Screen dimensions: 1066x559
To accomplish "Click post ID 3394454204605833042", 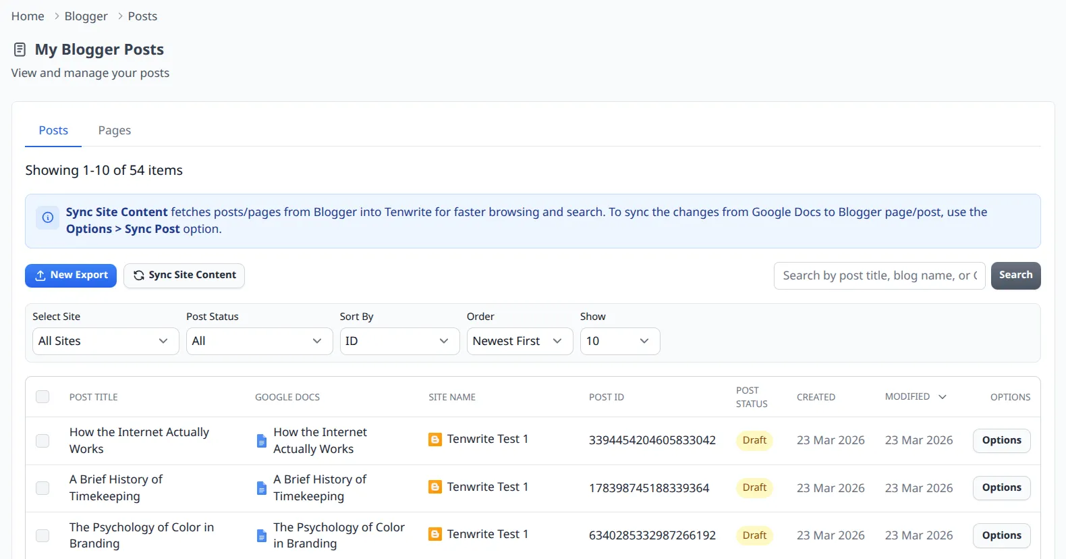I will coord(652,440).
